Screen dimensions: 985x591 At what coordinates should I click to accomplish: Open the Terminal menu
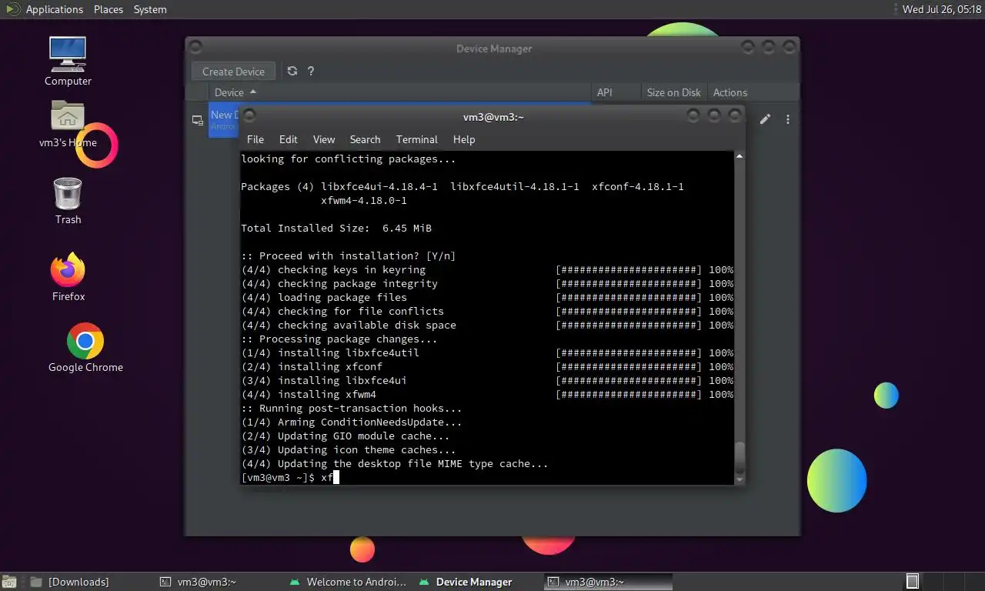pos(417,139)
